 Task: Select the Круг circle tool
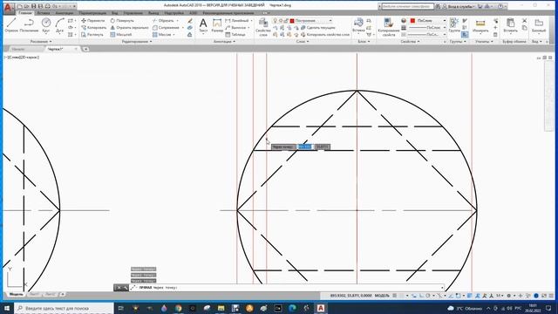[46, 25]
